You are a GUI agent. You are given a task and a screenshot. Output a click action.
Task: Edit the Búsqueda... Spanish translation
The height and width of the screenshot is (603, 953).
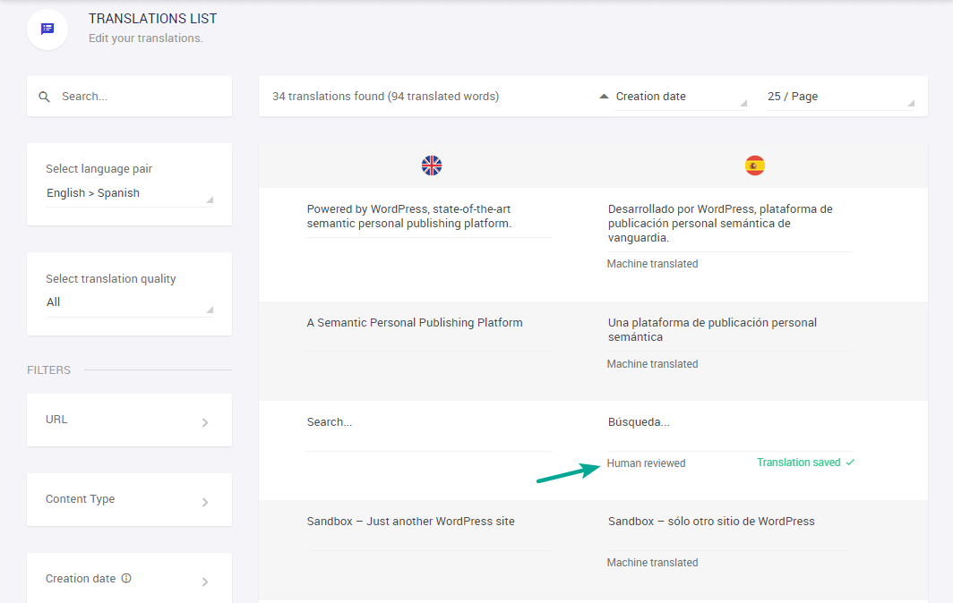(x=728, y=422)
